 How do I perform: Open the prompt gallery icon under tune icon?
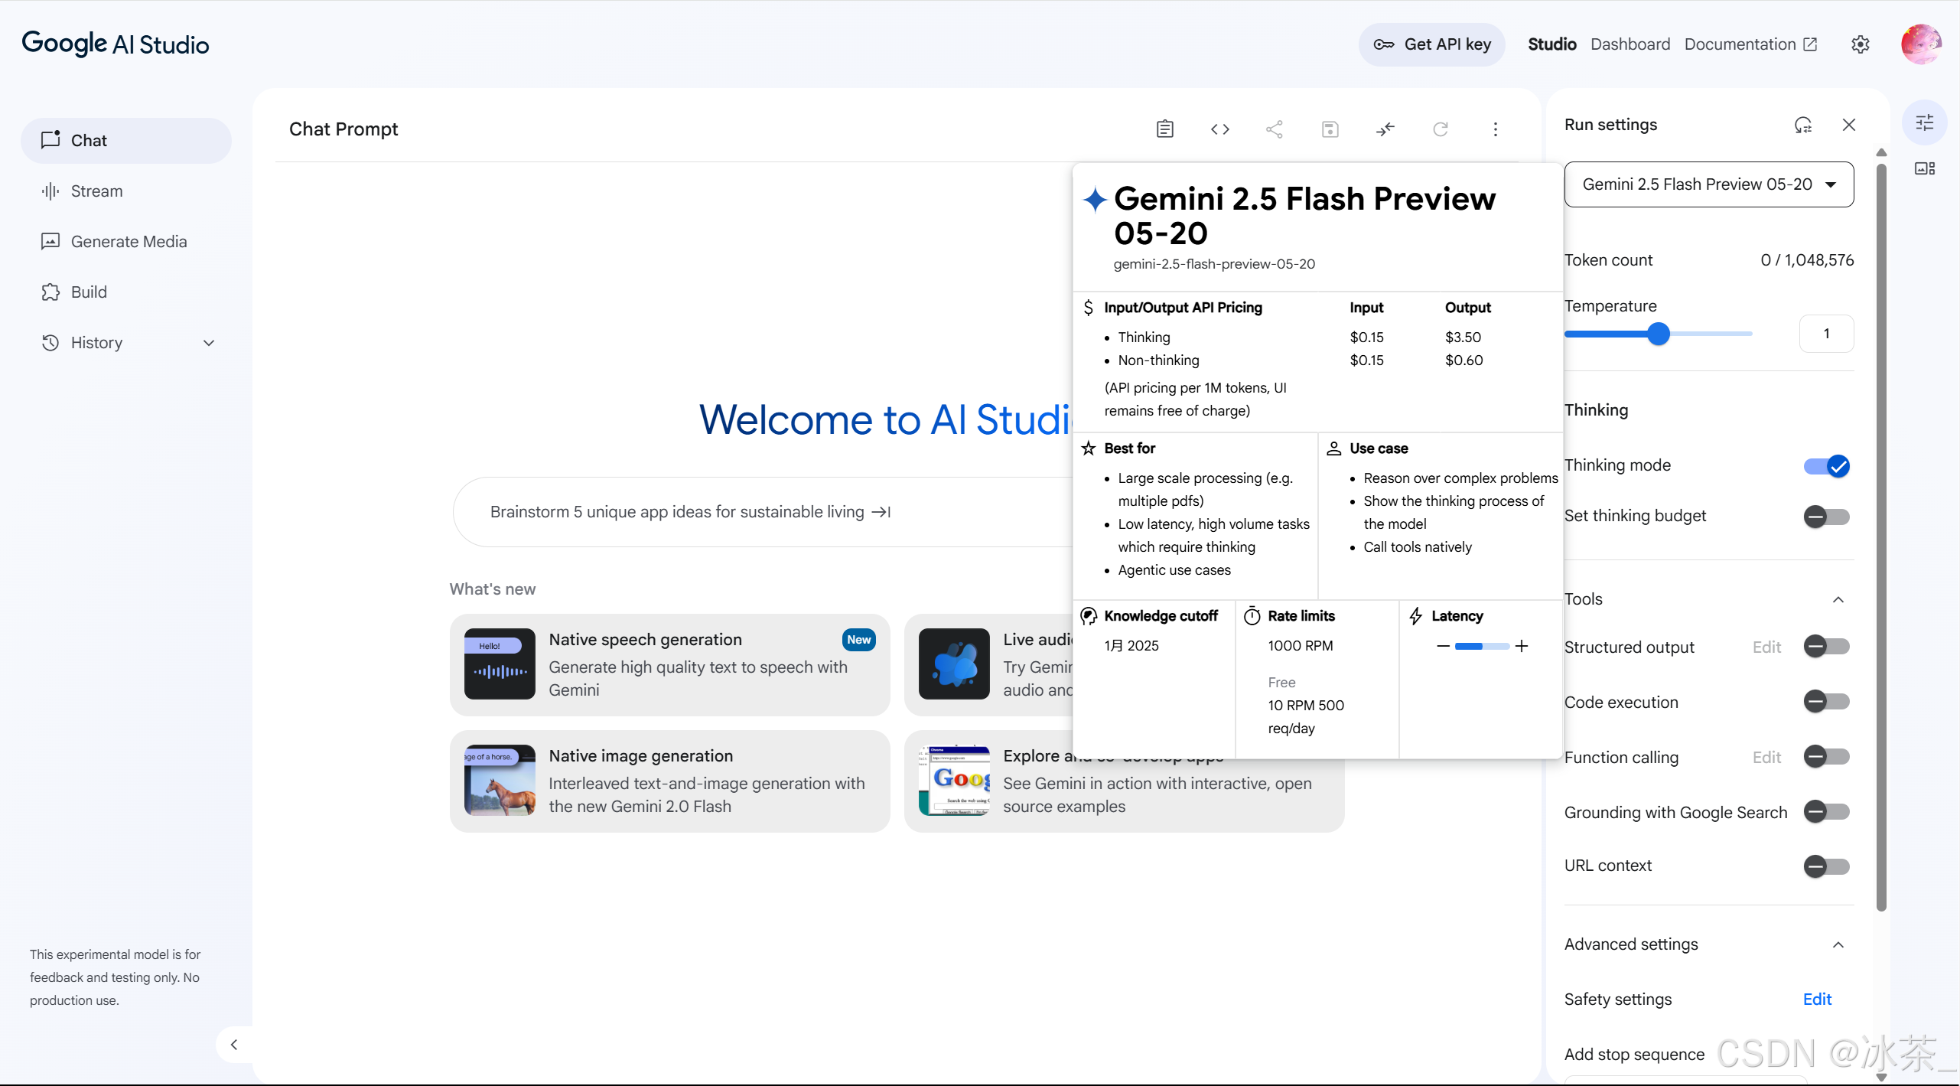pyautogui.click(x=1925, y=168)
